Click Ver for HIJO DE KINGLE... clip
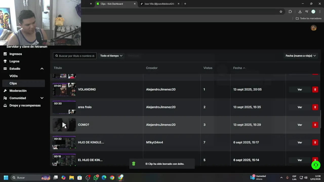Viewport: 324px width, 182px height. [300, 143]
